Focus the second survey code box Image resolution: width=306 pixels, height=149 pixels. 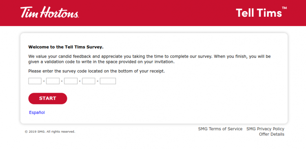[53, 81]
